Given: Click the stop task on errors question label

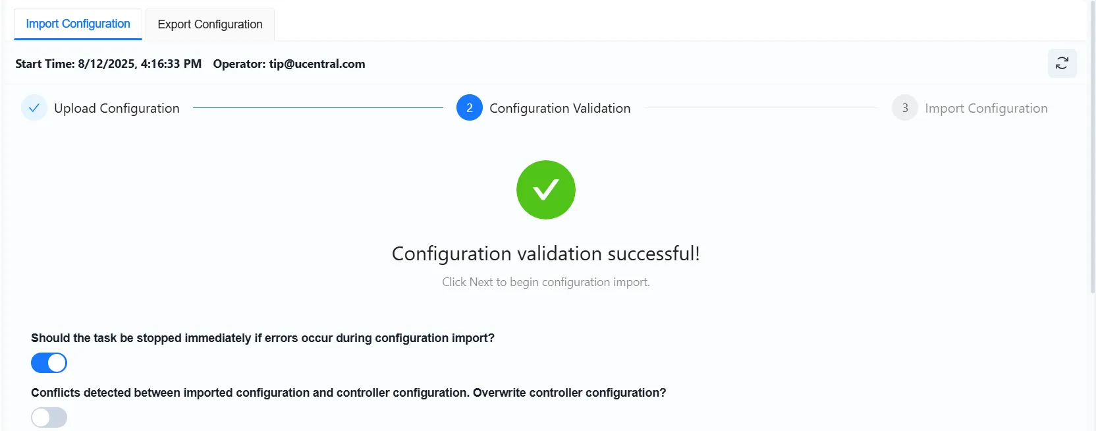Looking at the screenshot, I should pyautogui.click(x=263, y=338).
